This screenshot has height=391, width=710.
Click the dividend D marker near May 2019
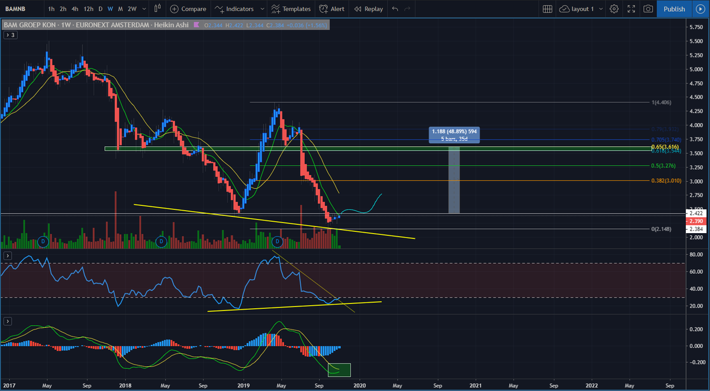tap(277, 241)
